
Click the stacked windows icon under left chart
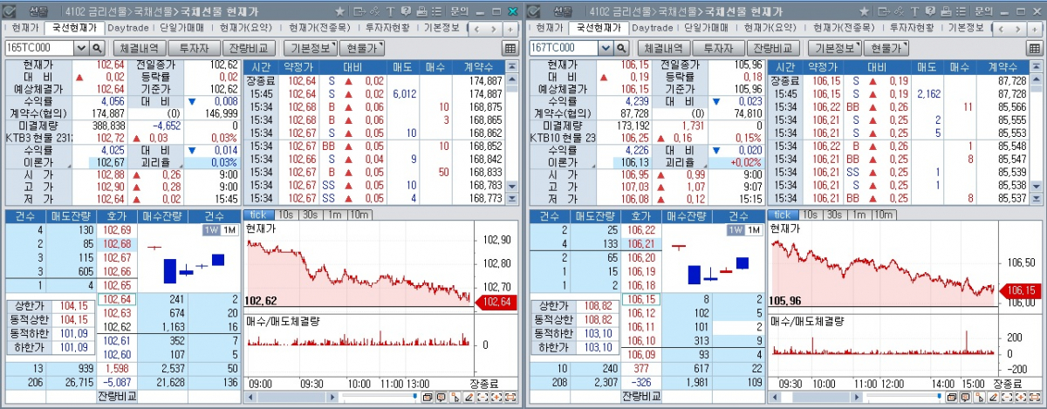(428, 398)
